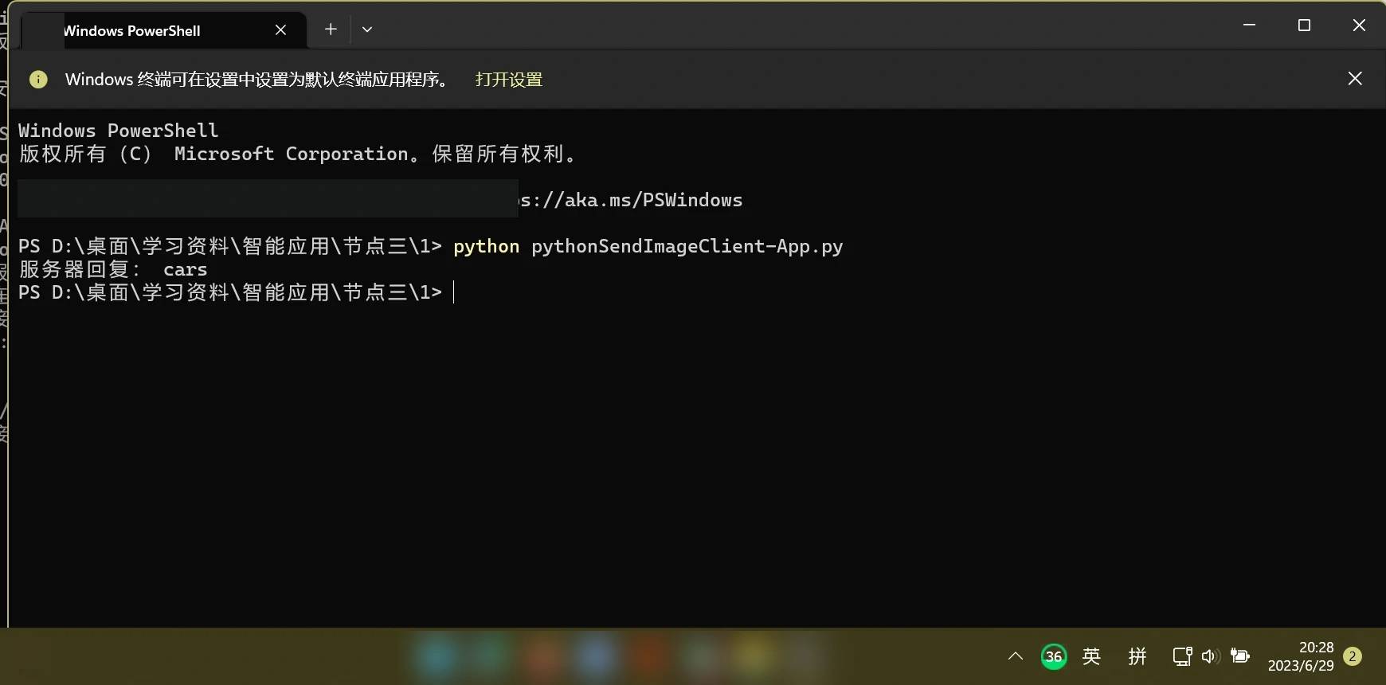This screenshot has width=1386, height=685.
Task: Open the clock showing 20:28
Action: [1301, 656]
